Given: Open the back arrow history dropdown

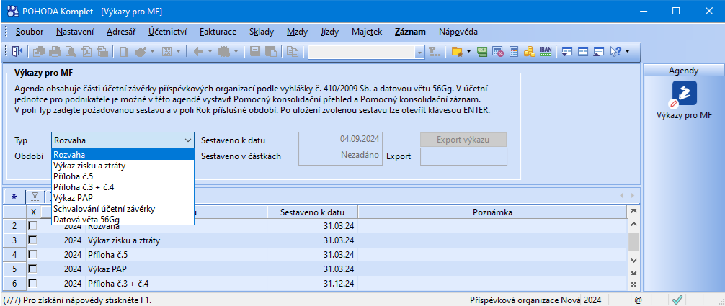Looking at the screenshot, I should 209,51.
